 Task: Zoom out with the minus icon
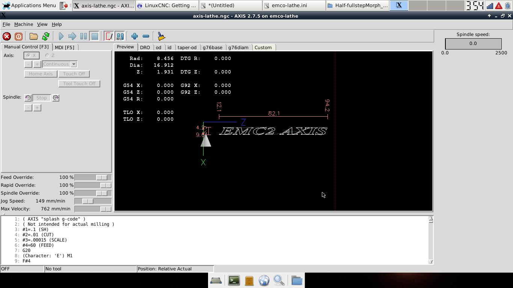coord(146,36)
